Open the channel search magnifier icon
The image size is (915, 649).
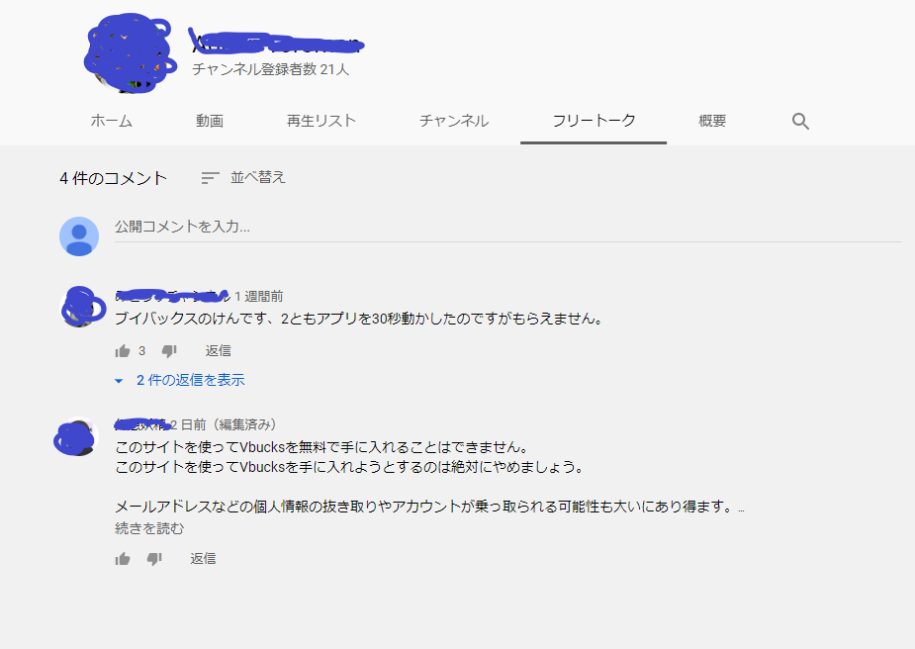[x=800, y=122]
